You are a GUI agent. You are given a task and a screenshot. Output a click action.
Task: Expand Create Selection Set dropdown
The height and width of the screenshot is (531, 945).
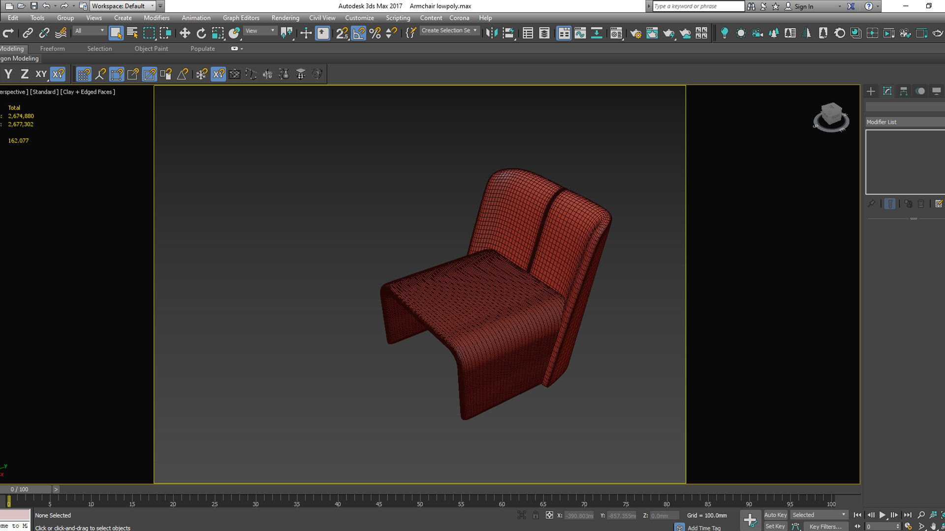pyautogui.click(x=449, y=30)
